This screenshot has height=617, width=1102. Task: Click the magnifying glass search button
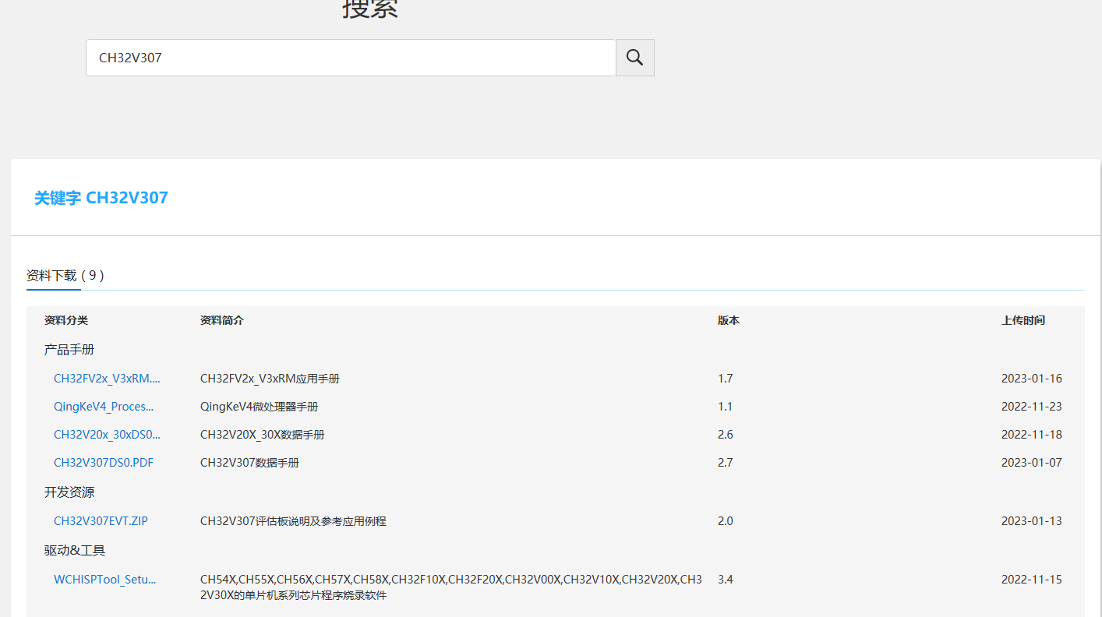[634, 58]
